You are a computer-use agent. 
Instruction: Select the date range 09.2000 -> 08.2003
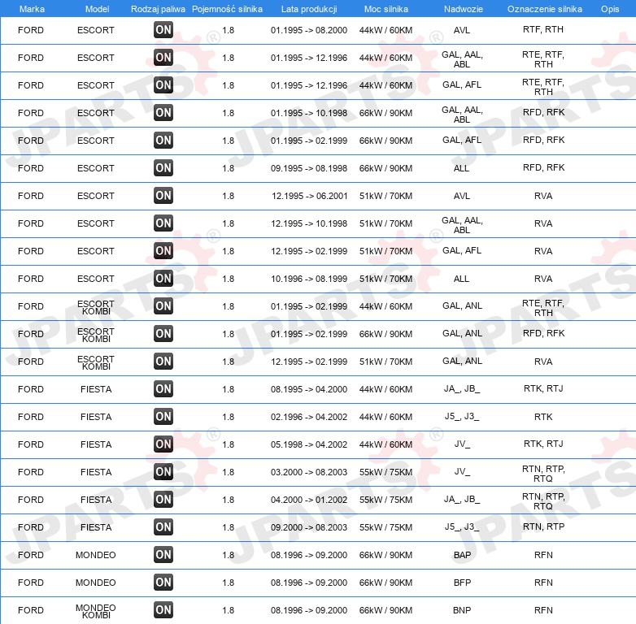[309, 527]
